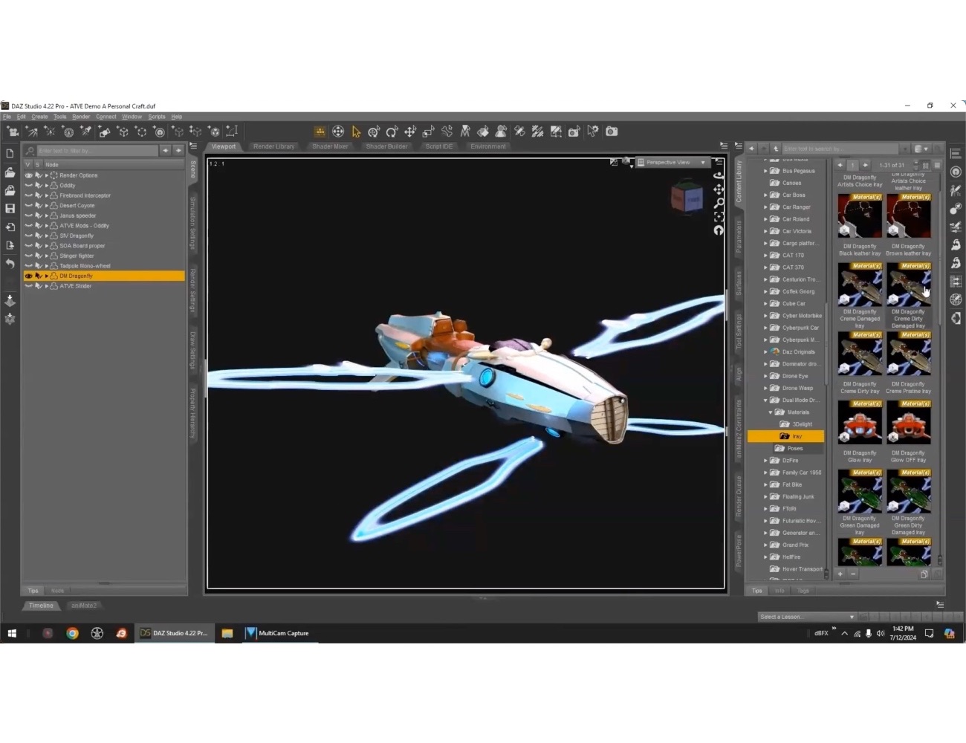Open the Joint Editor tool
The image size is (966, 743).
pyautogui.click(x=447, y=132)
